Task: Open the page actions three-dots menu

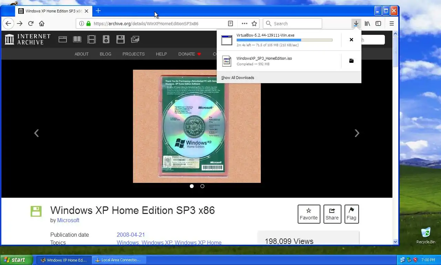Action: [x=244, y=23]
